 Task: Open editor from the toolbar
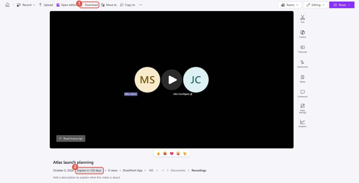66,5
